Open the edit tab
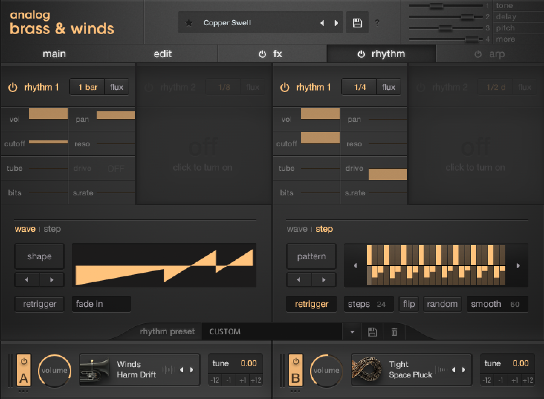544x399 pixels. (x=162, y=53)
